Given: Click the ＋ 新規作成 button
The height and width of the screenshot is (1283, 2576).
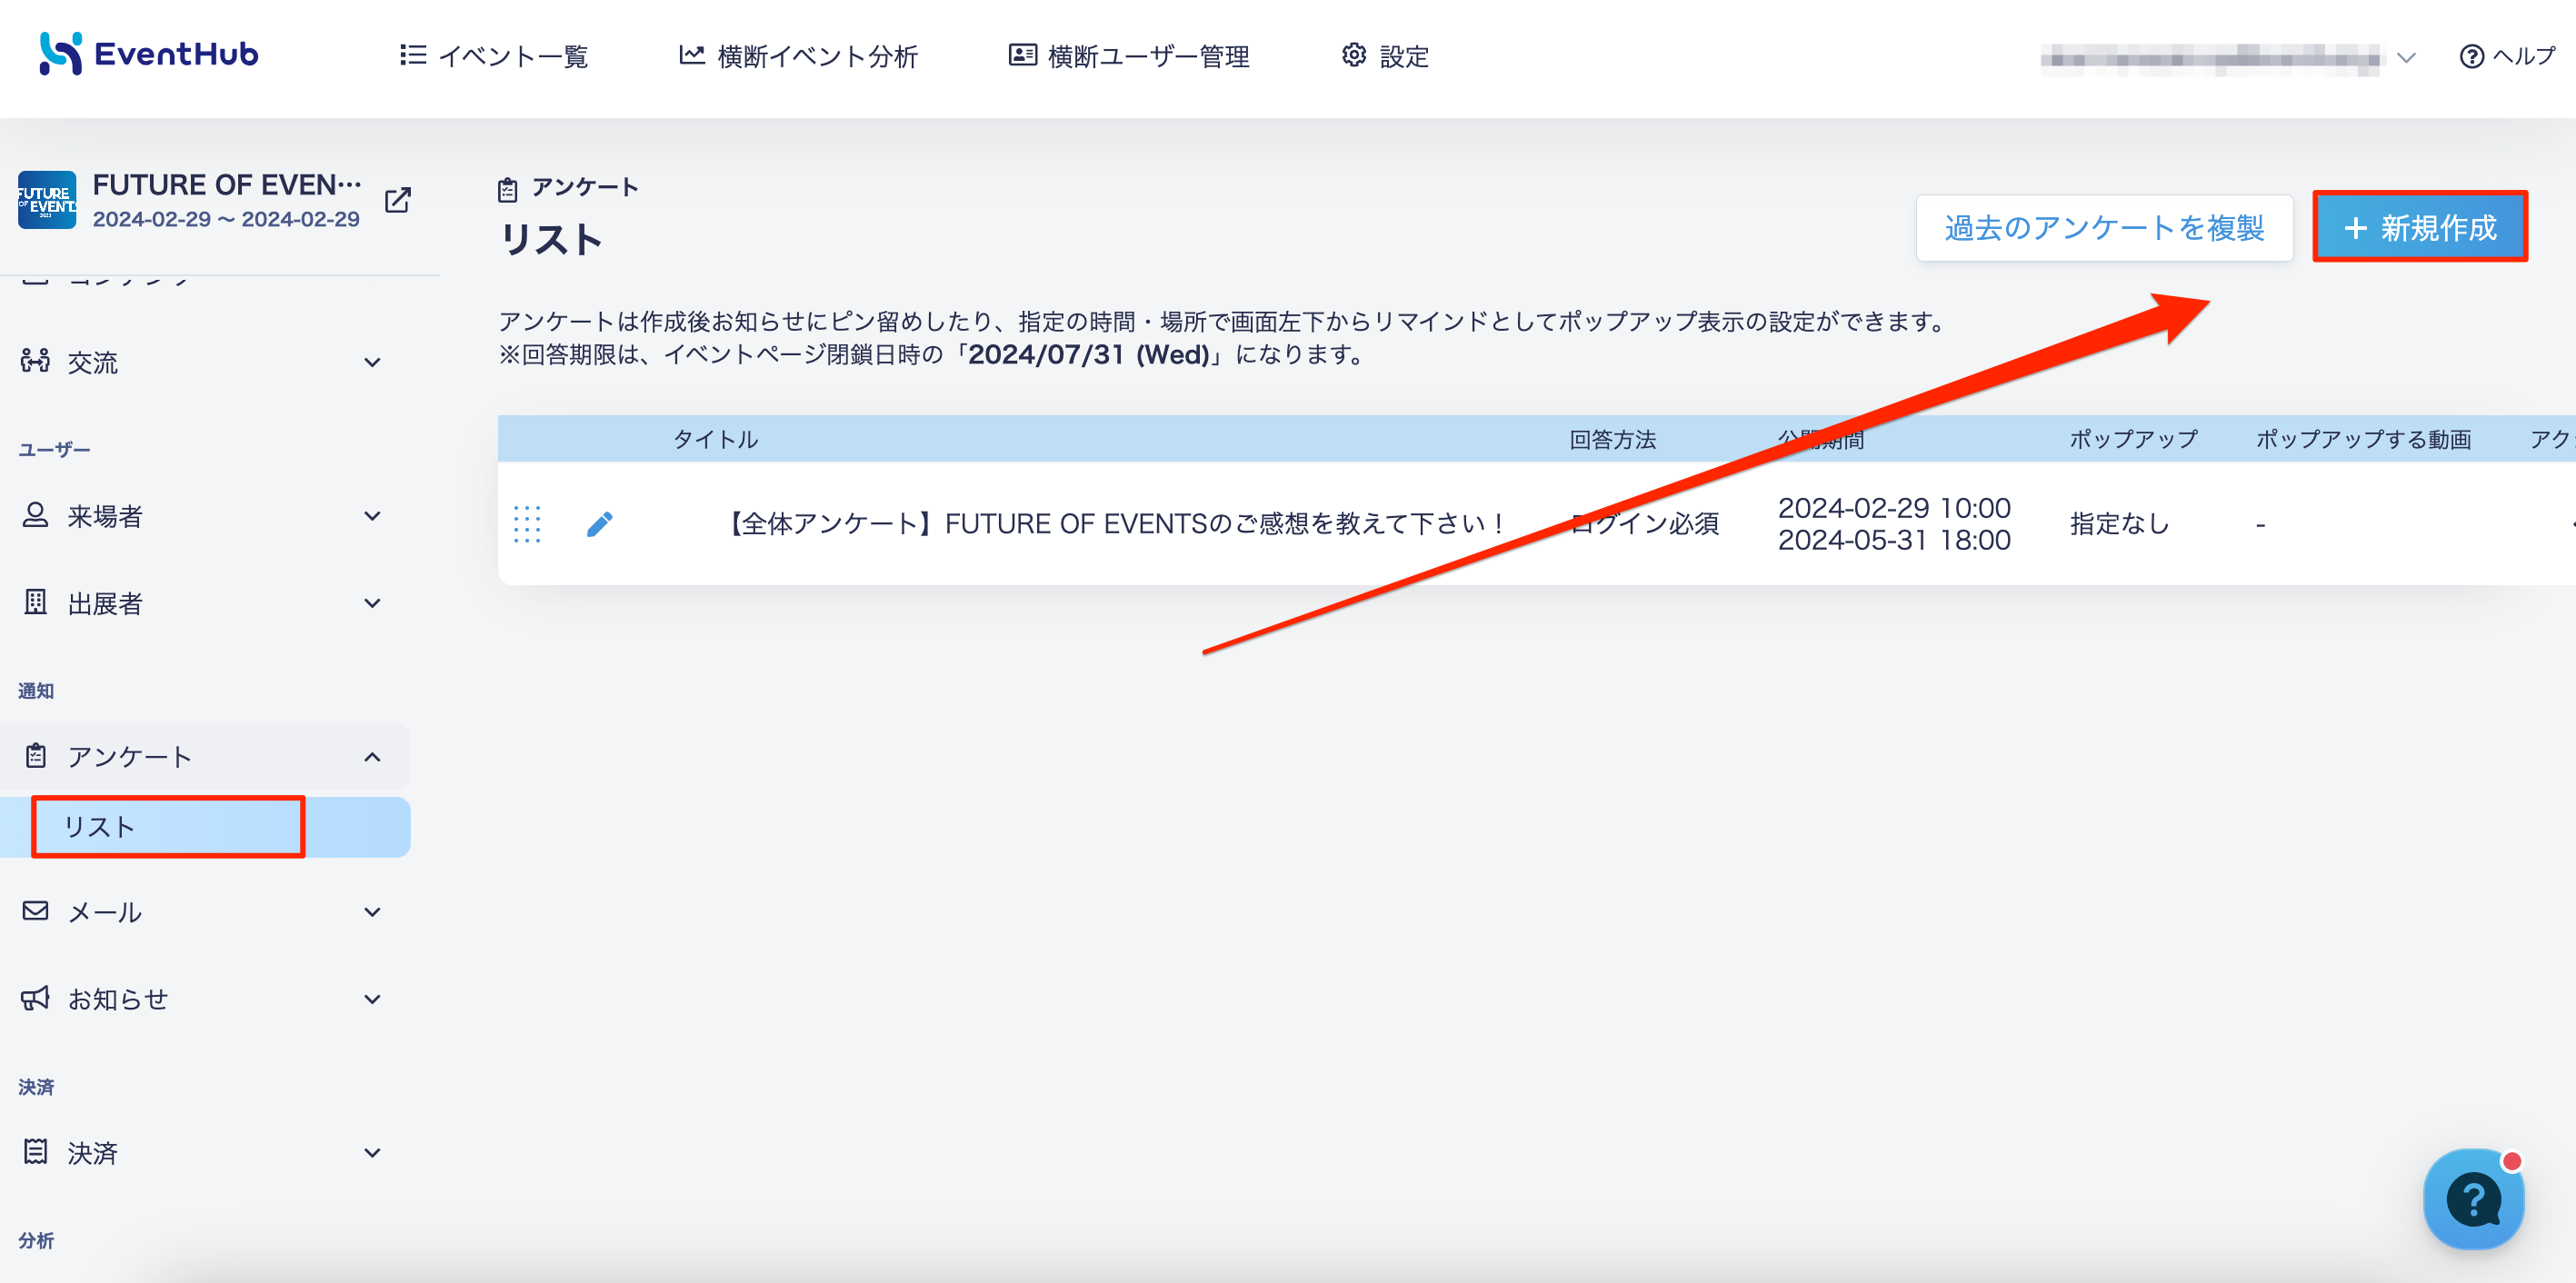Looking at the screenshot, I should point(2420,228).
